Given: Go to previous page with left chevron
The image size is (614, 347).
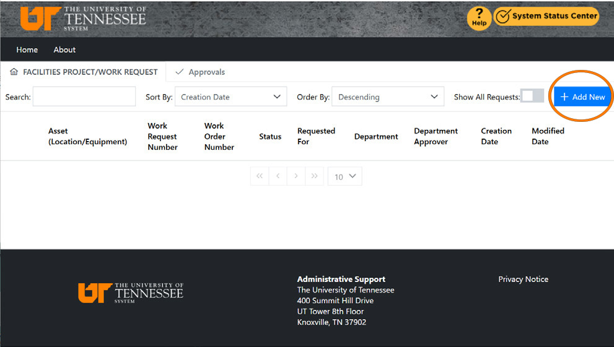Looking at the screenshot, I should (278, 176).
